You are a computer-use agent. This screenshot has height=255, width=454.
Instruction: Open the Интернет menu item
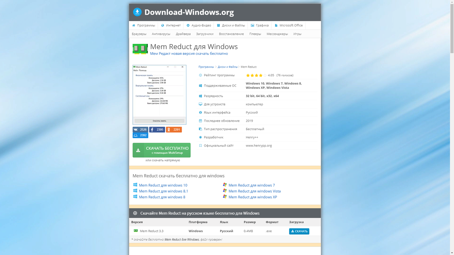pos(171,25)
